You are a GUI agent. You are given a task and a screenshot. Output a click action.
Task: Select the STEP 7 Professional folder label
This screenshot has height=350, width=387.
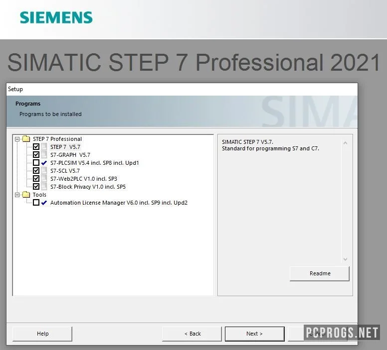coord(57,139)
